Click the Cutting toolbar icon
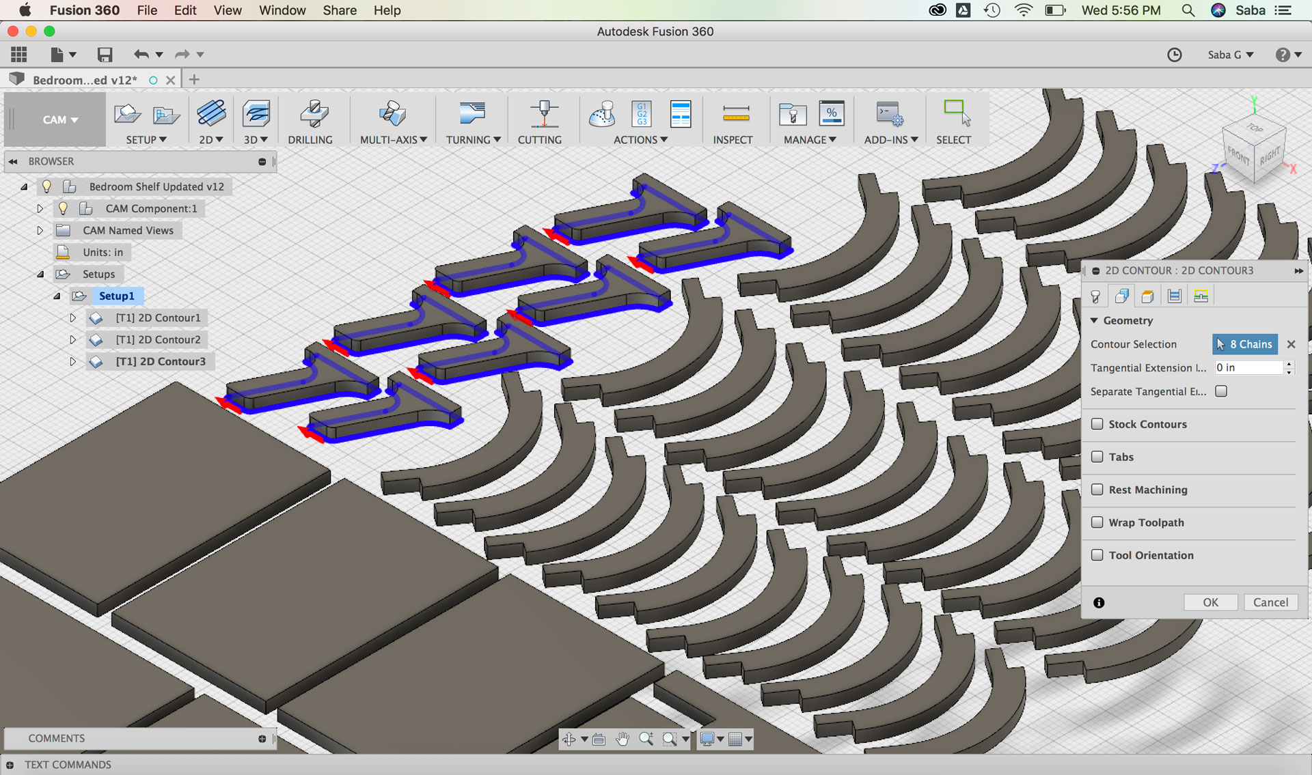 tap(543, 114)
